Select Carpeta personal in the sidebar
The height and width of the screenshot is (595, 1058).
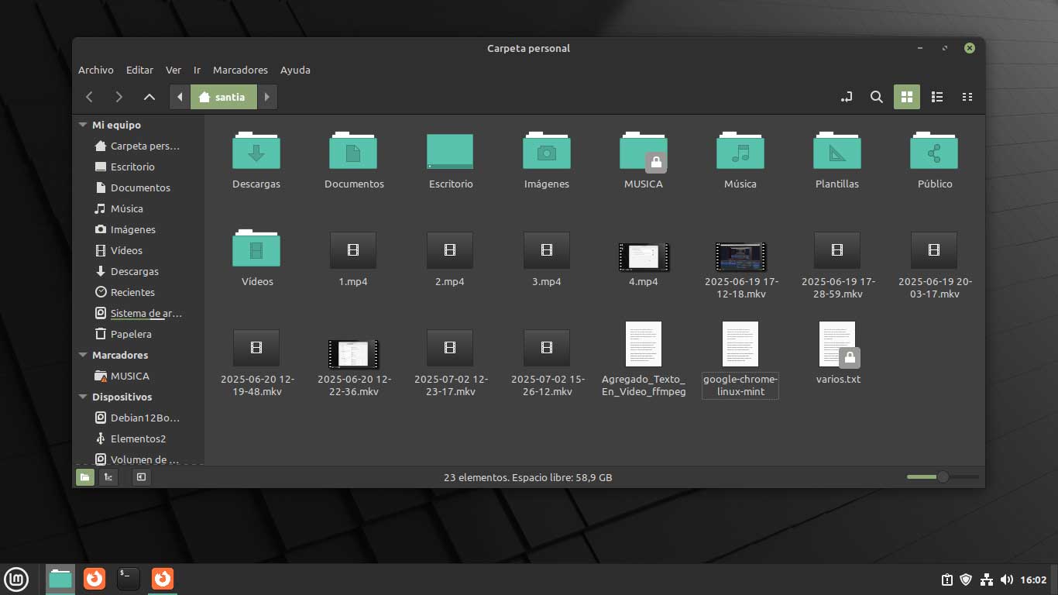(x=138, y=146)
